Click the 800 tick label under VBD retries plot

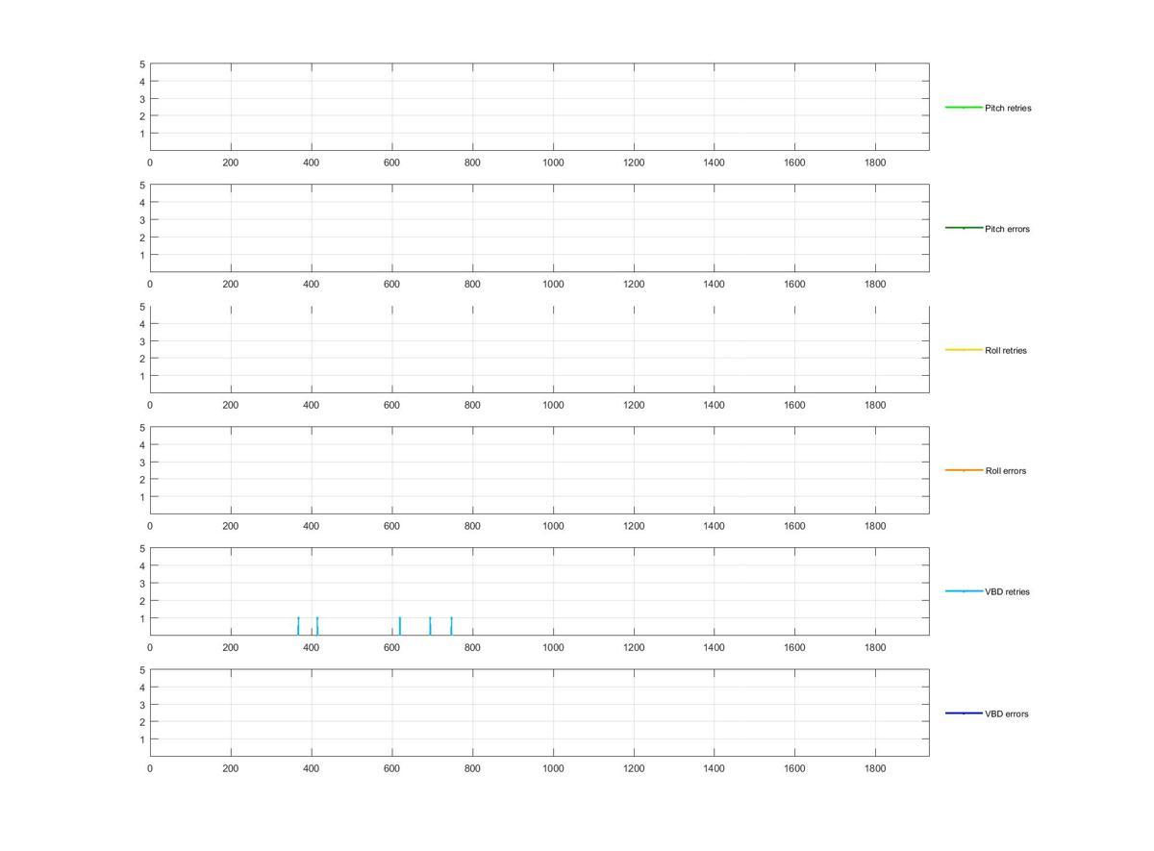click(x=472, y=647)
